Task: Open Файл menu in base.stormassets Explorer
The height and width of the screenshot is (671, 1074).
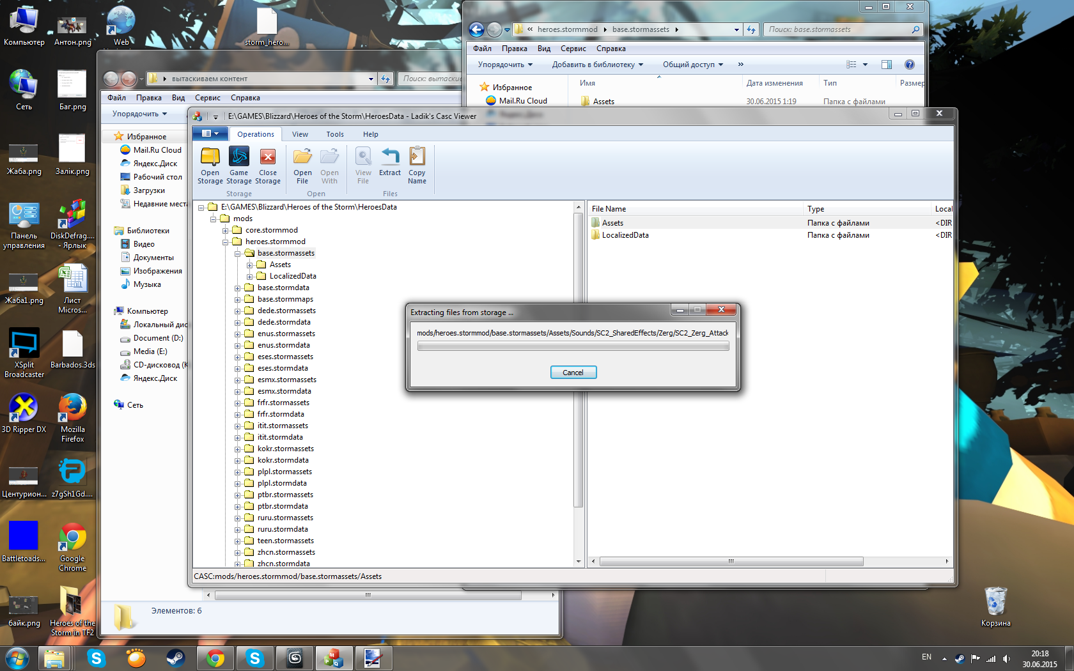Action: tap(482, 49)
